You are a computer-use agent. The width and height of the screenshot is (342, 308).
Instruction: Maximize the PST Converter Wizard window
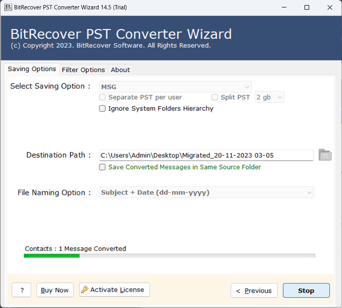tap(307, 7)
